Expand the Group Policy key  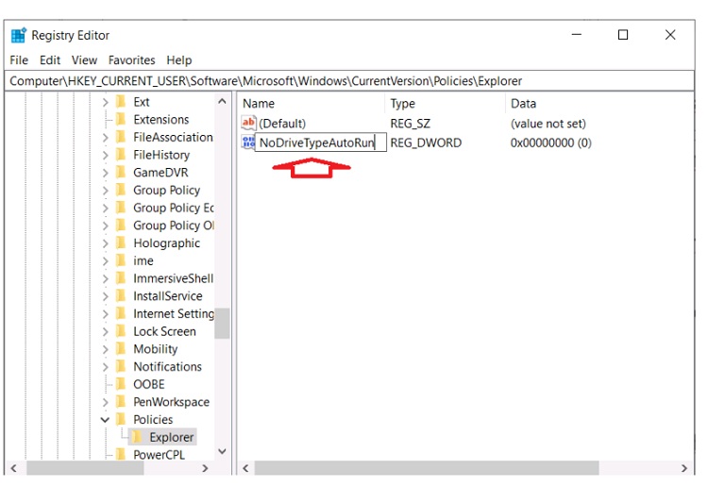click(x=105, y=191)
